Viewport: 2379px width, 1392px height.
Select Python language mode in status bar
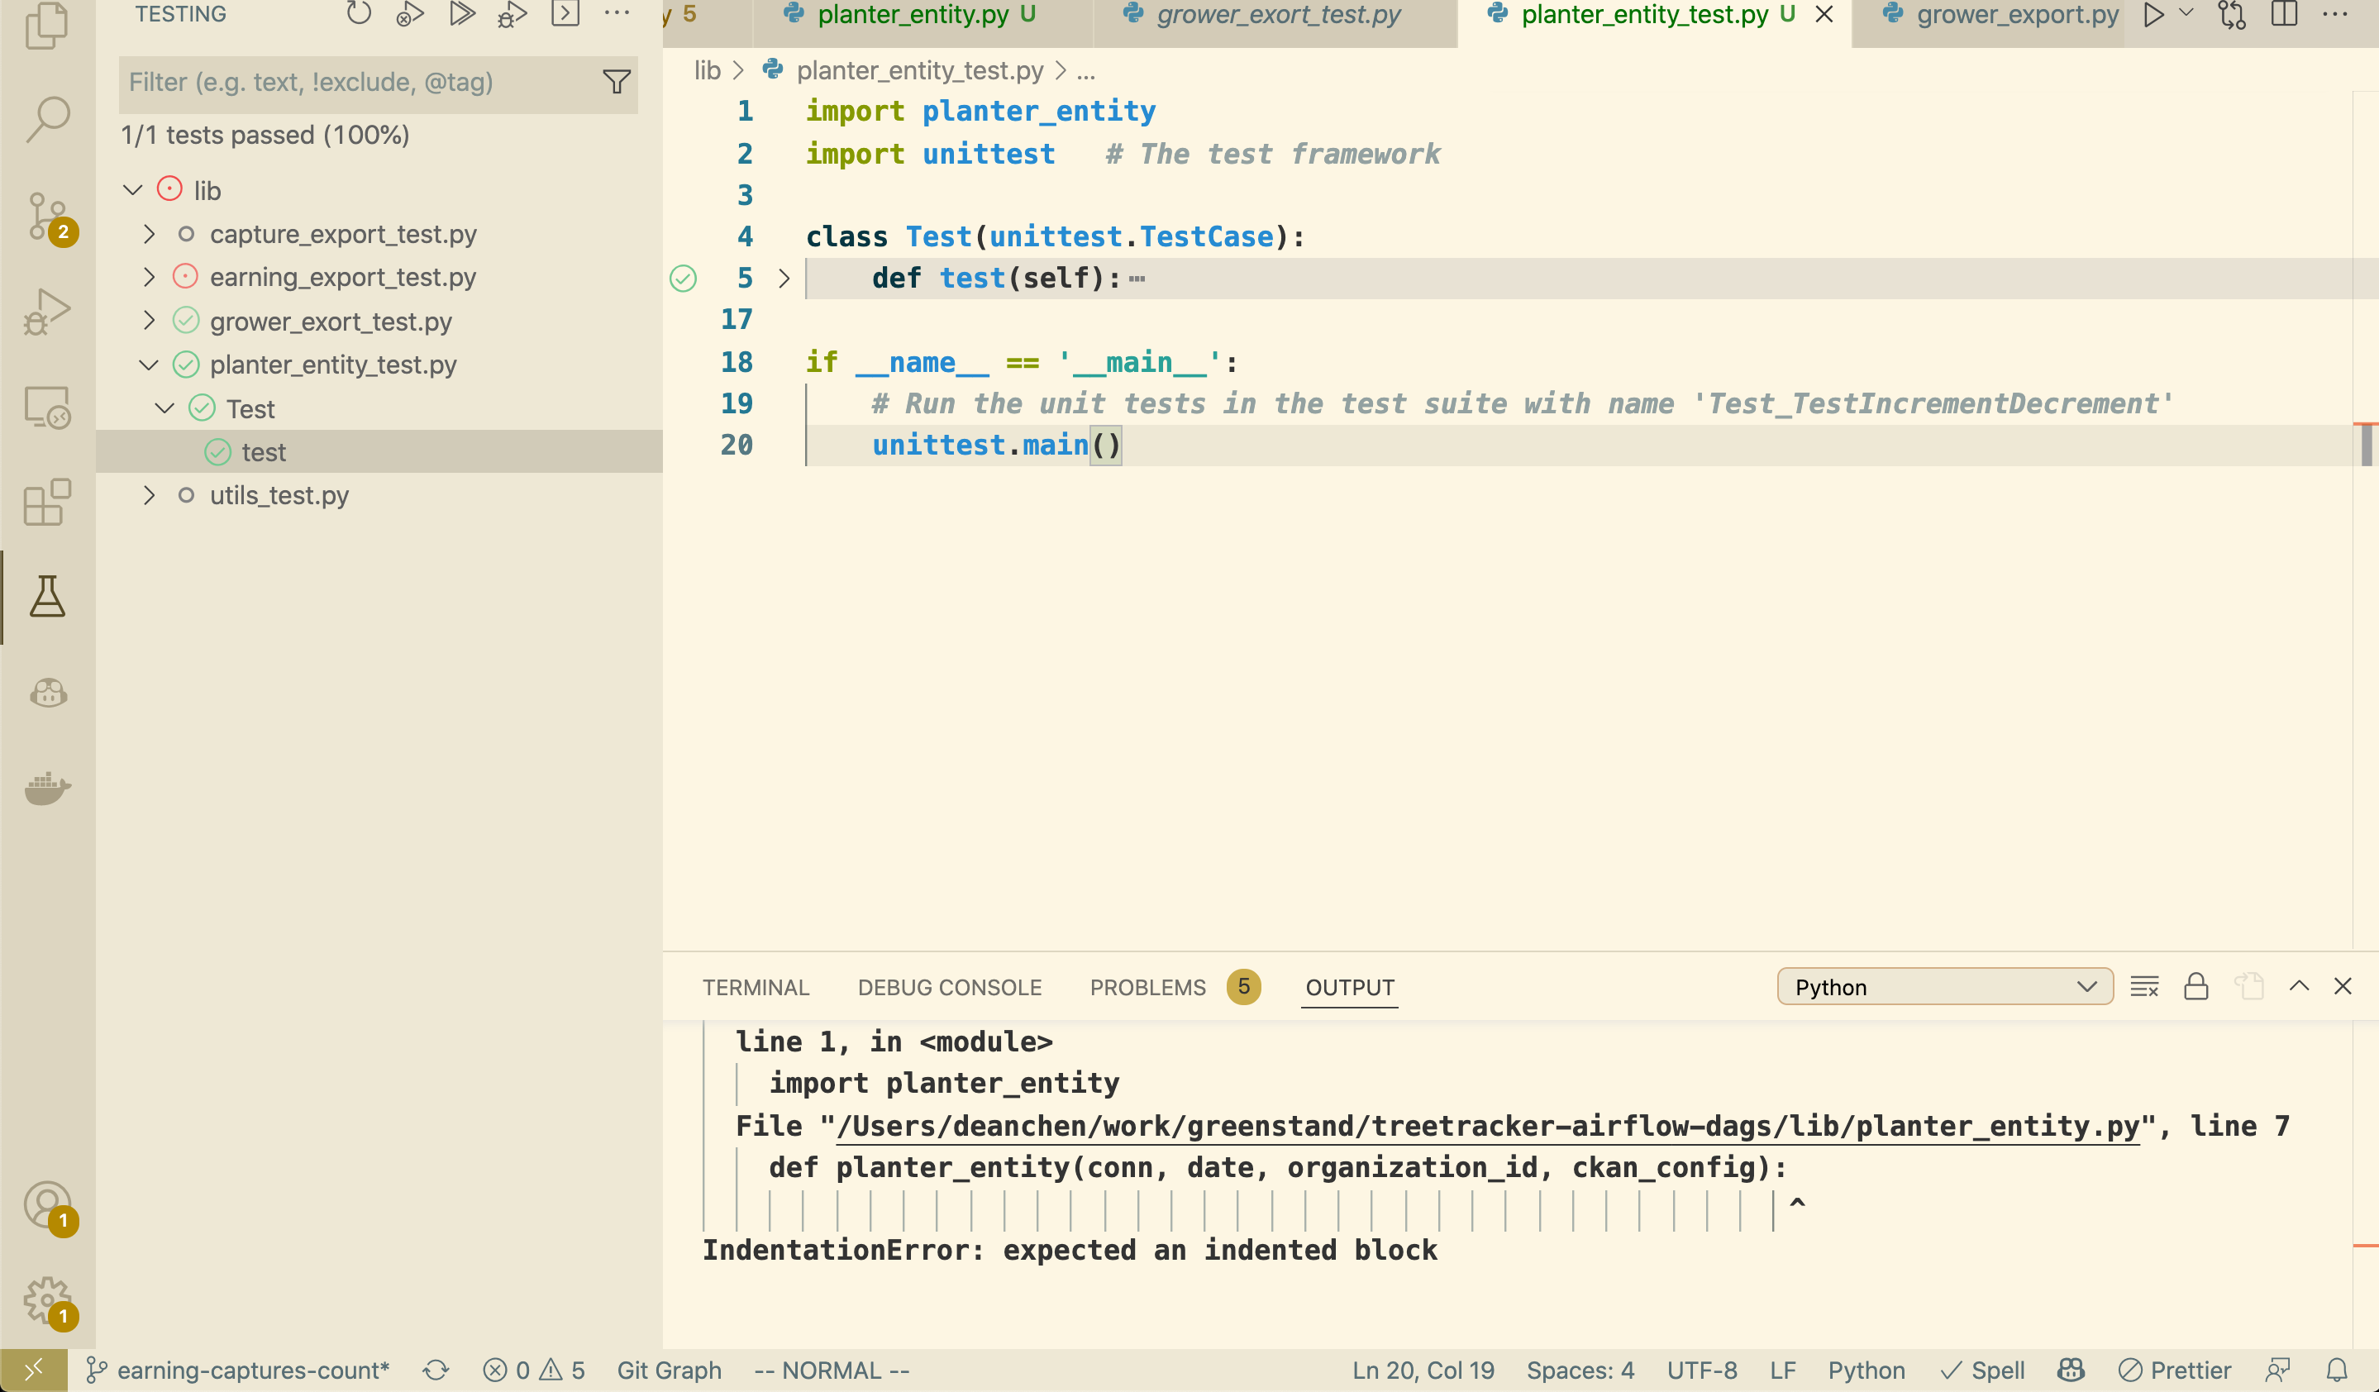click(x=1866, y=1371)
